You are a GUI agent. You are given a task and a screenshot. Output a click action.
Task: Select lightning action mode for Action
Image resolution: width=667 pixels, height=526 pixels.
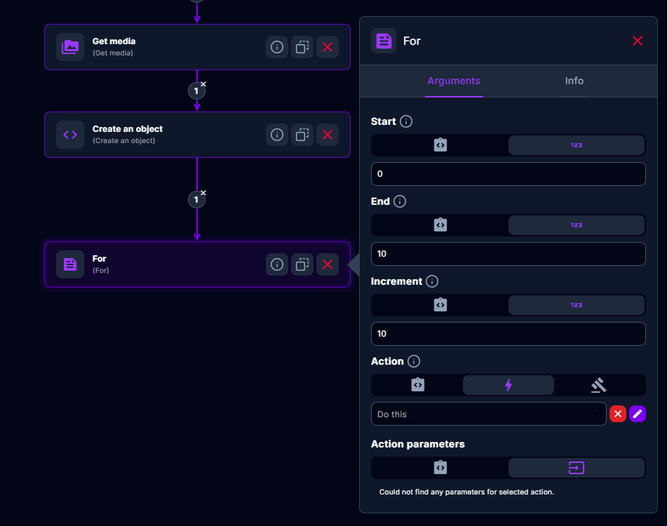508,385
